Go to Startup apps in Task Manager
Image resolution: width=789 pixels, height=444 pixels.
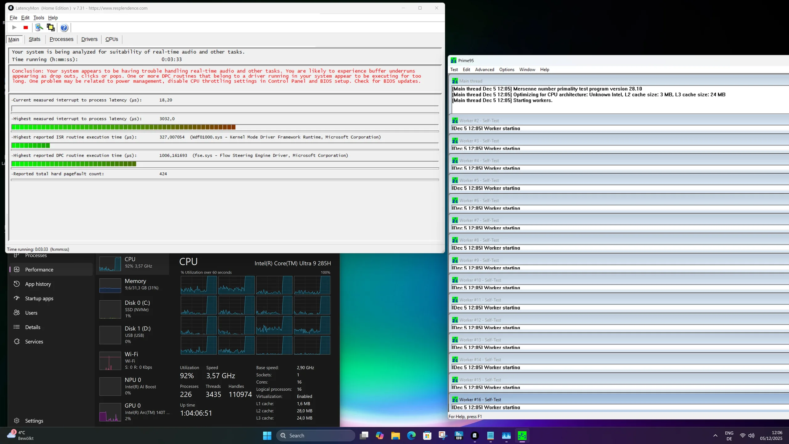pyautogui.click(x=39, y=298)
